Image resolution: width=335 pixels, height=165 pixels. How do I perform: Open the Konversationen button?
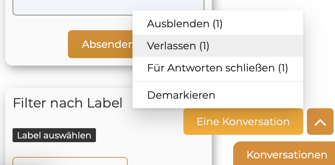click(x=287, y=154)
